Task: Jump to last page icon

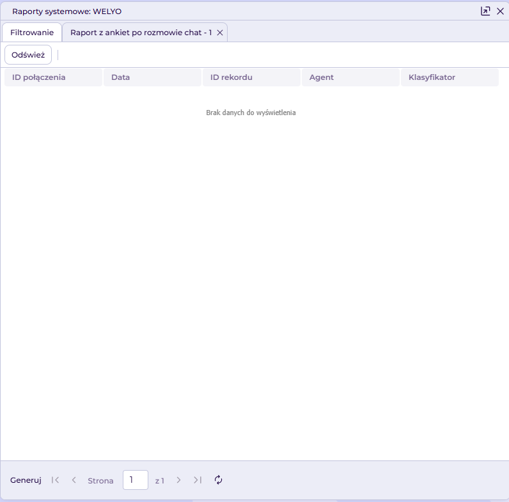Action: pos(198,480)
